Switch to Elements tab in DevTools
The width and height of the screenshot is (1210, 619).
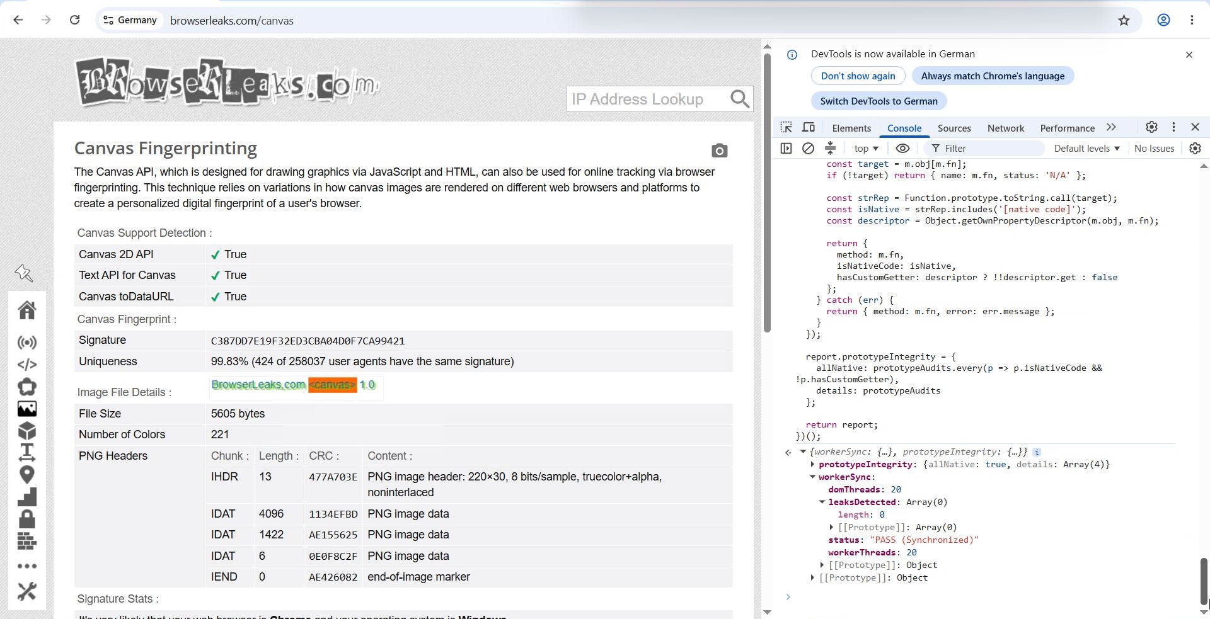[851, 128]
